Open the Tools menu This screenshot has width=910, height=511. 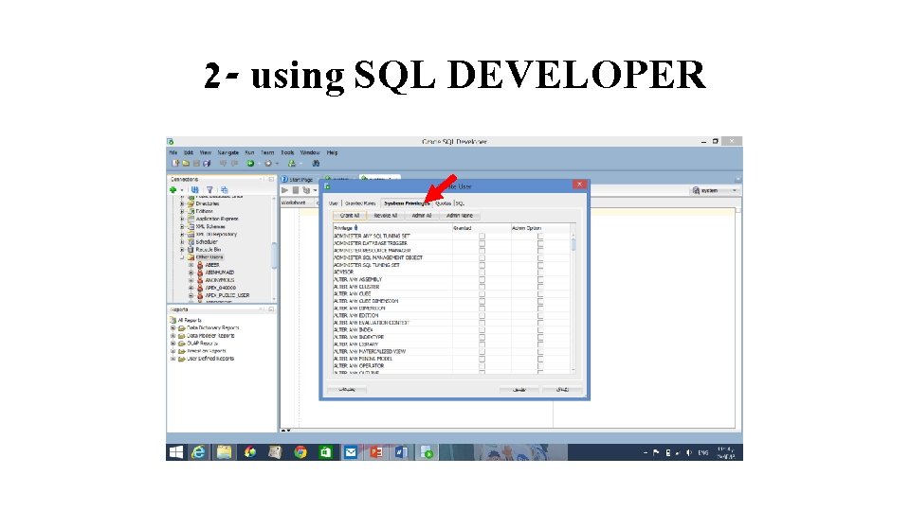point(287,152)
